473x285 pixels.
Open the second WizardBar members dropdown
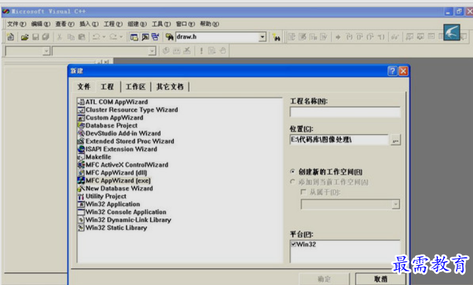click(x=152, y=51)
